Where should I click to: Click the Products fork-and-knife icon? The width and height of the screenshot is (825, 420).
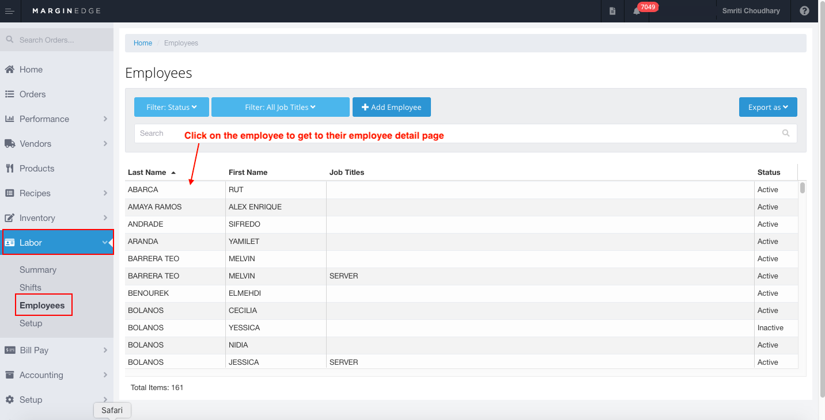pos(9,168)
